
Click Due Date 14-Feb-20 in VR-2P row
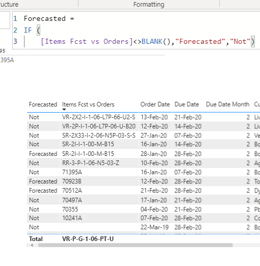coord(188,126)
